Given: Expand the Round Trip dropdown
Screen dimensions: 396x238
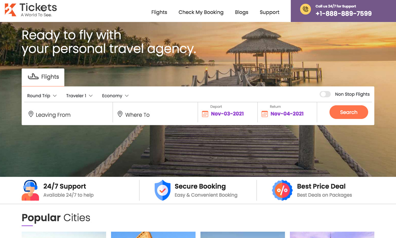Looking at the screenshot, I should click(42, 96).
